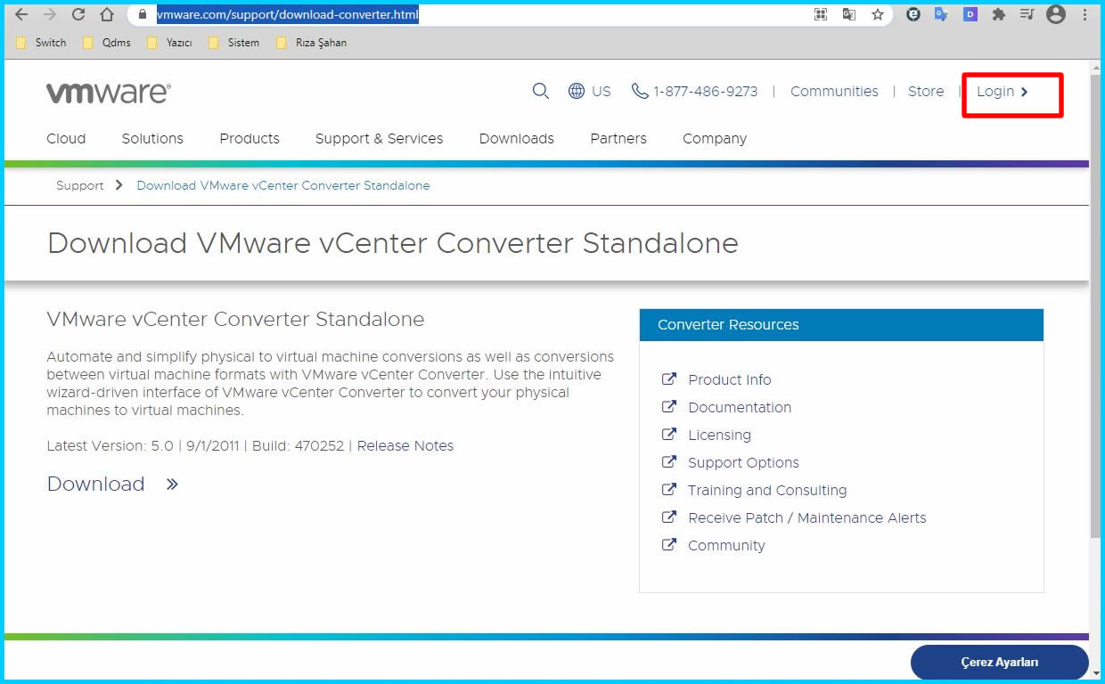Open the VMware search icon
This screenshot has height=684, width=1105.
click(540, 91)
